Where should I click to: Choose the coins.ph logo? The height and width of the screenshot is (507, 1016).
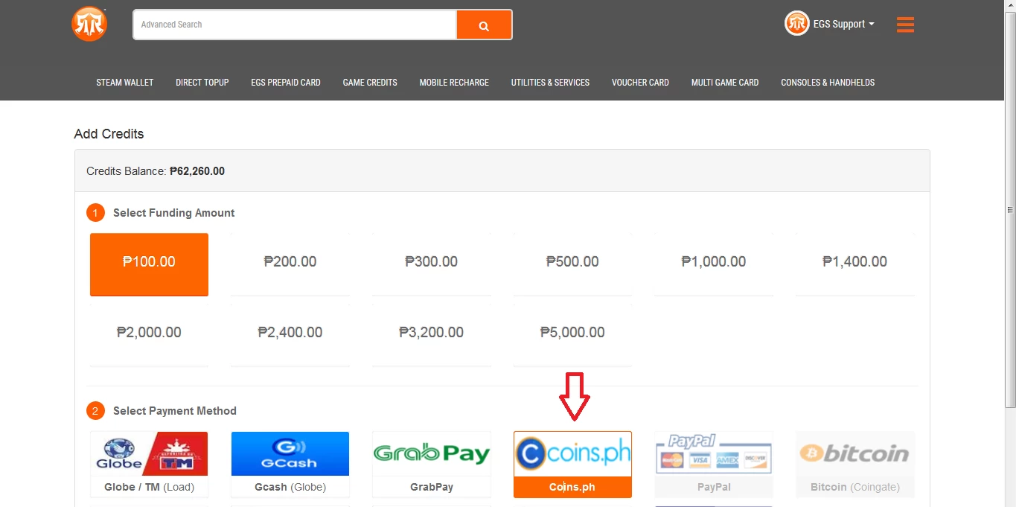[572, 453]
